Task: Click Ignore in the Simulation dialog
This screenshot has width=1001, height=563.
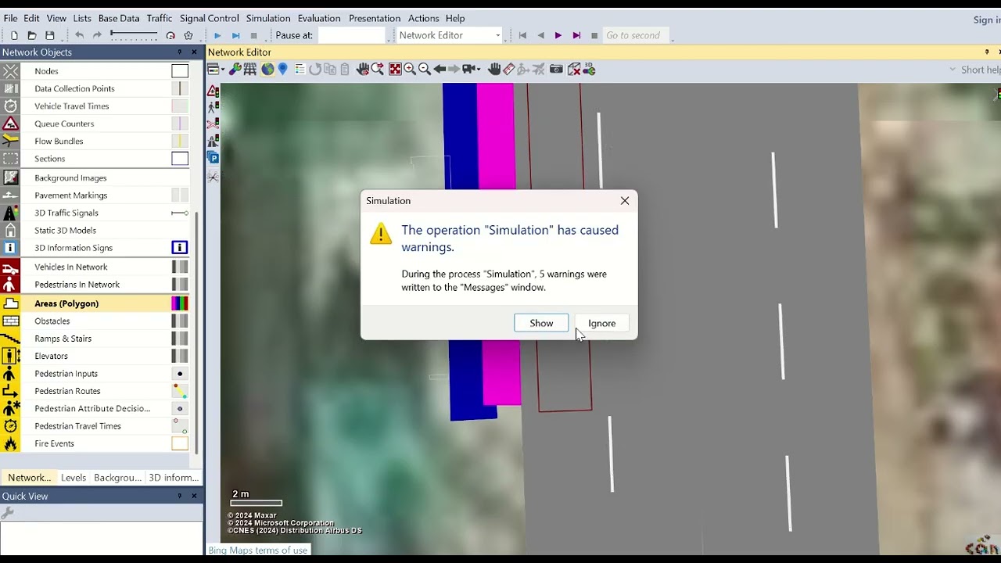Action: coord(602,323)
